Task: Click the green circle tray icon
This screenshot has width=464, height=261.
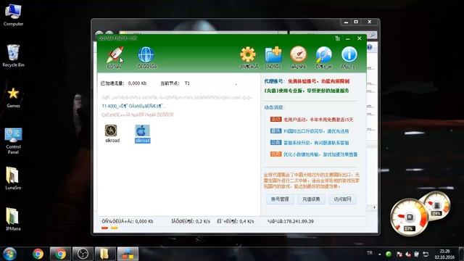Action: click(389, 254)
